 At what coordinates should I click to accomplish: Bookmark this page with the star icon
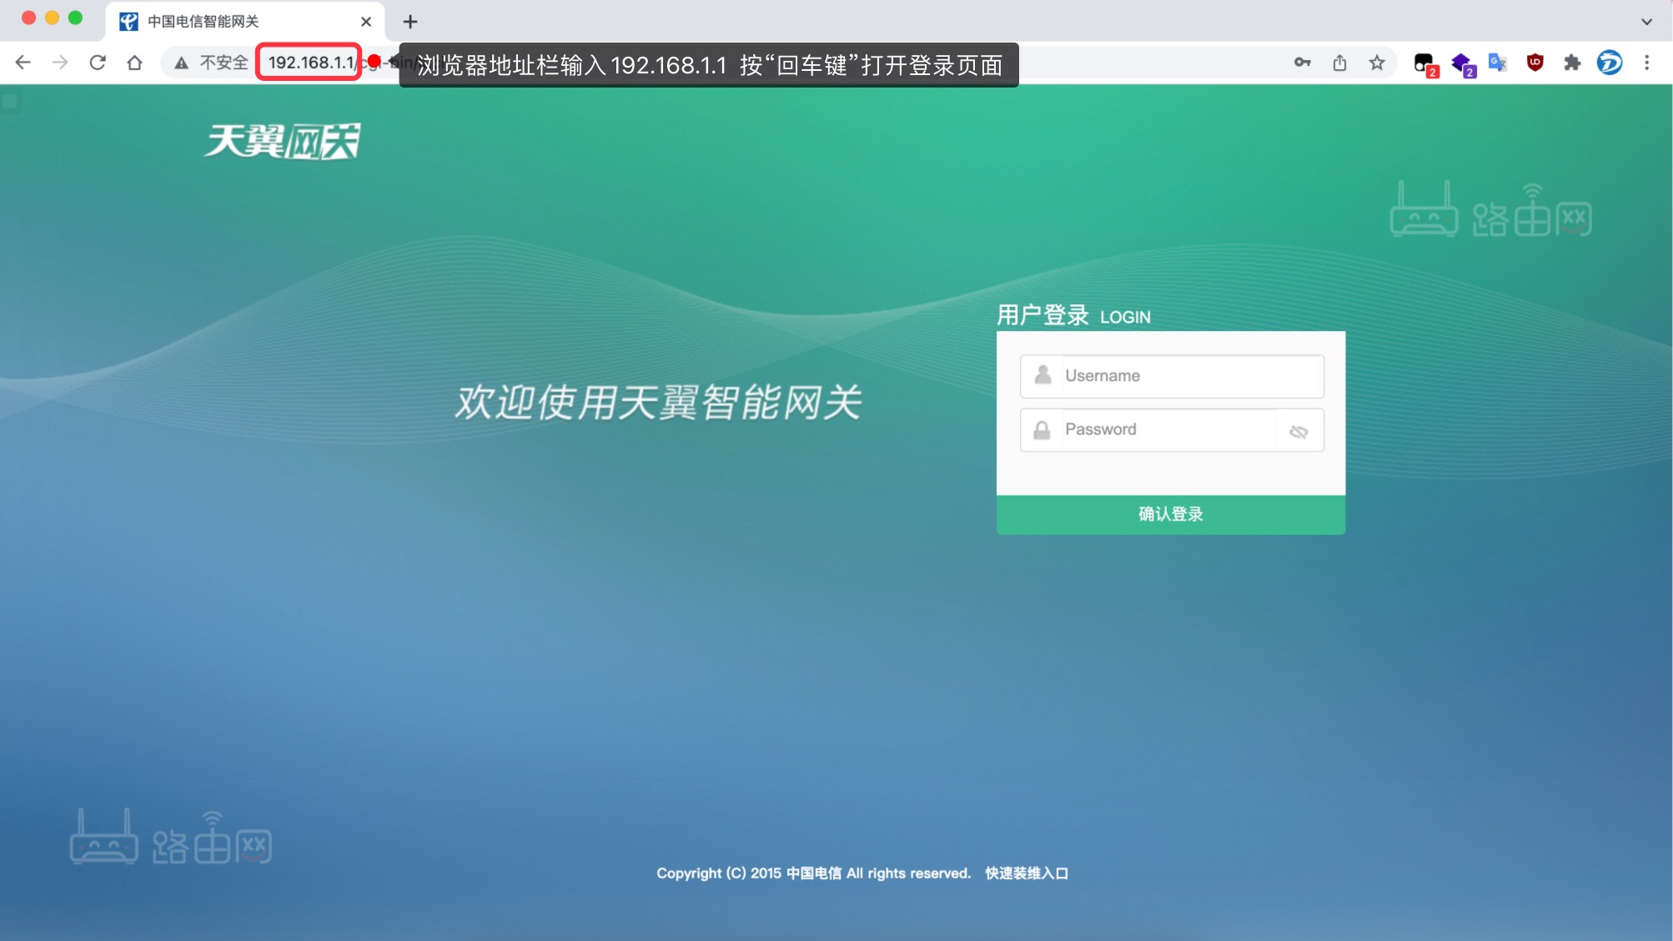tap(1377, 62)
